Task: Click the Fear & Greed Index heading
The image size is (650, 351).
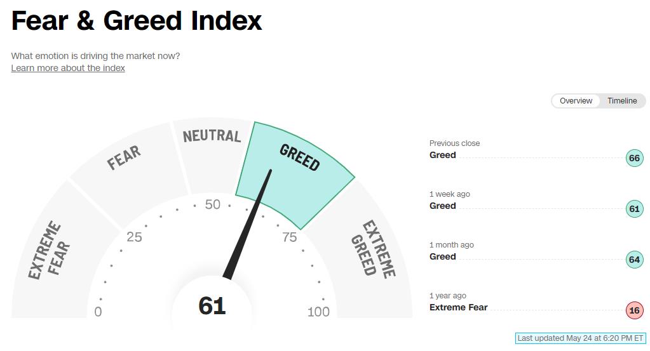Action: (137, 20)
